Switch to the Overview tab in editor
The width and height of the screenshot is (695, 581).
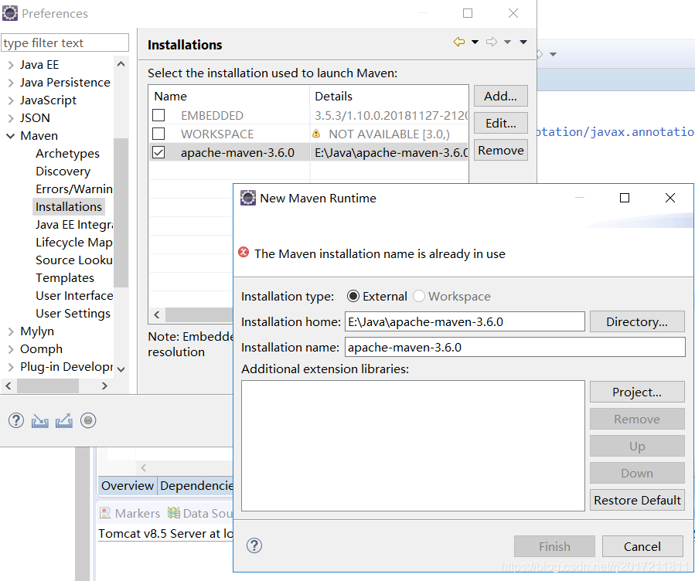[x=128, y=485]
